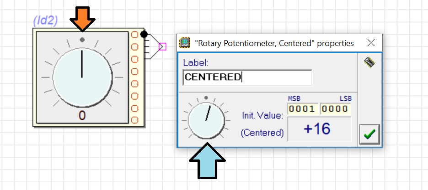Click the MSB bit field 0001
This screenshot has width=428, height=190.
pos(302,109)
